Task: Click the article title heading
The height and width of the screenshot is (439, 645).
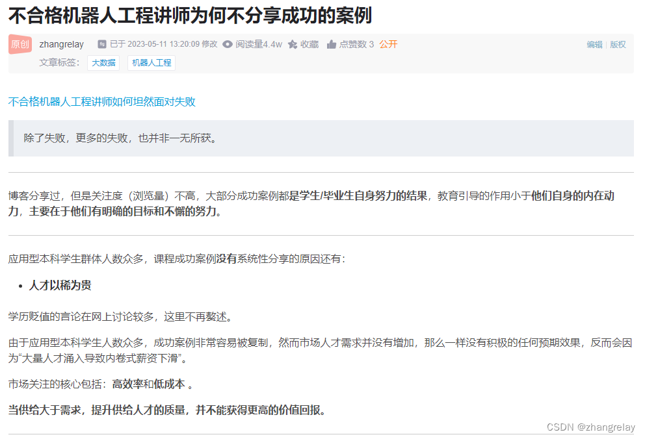Action: pyautogui.click(x=190, y=16)
